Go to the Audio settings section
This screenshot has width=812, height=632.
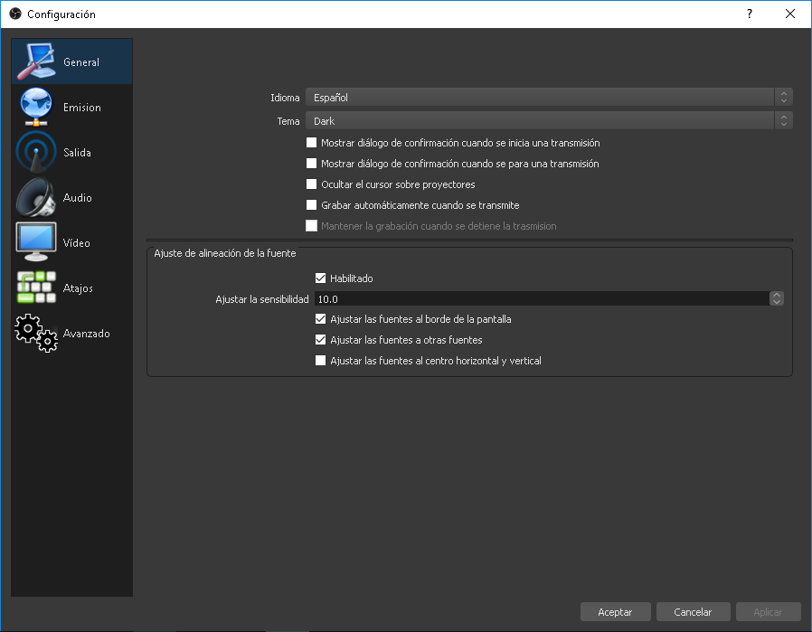(72, 197)
